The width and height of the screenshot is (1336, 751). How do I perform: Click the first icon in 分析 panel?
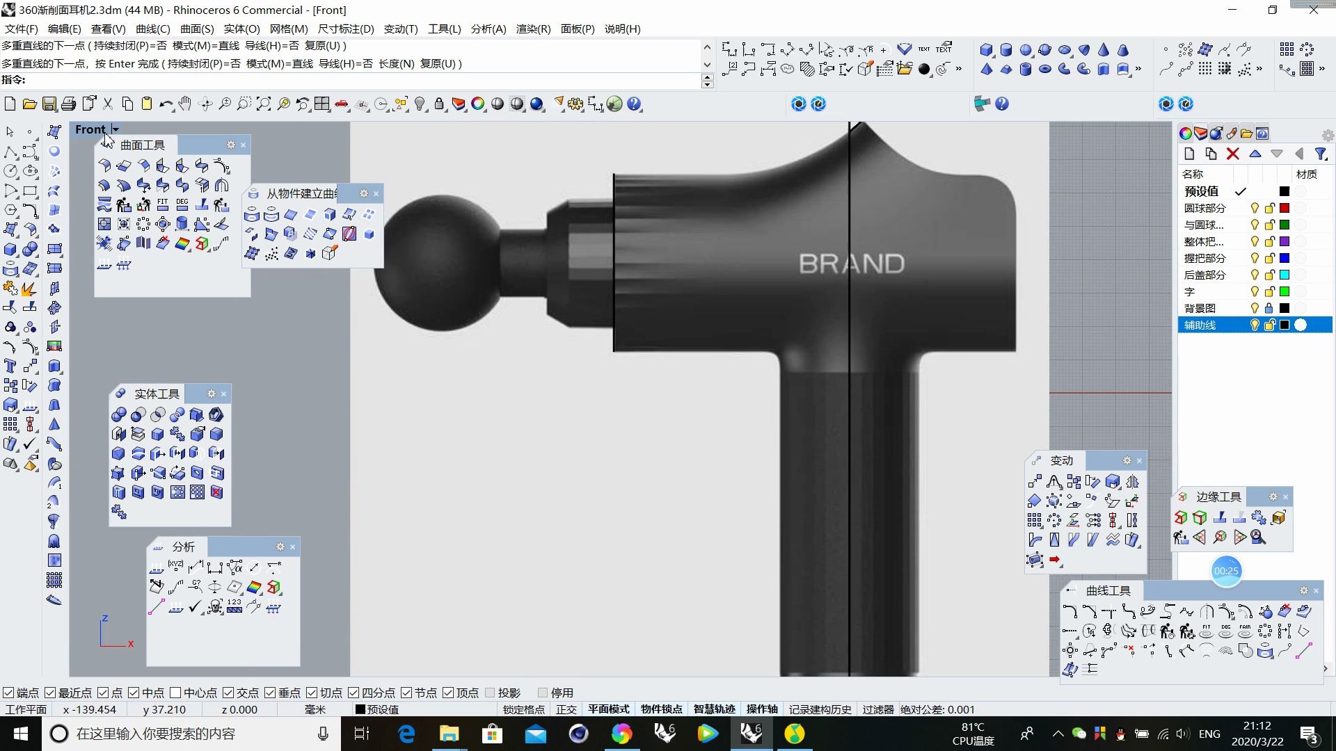pos(157,568)
